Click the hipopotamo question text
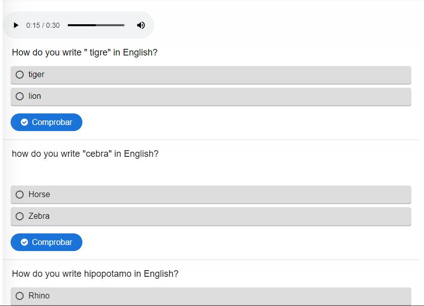This screenshot has height=306, width=424. point(95,274)
